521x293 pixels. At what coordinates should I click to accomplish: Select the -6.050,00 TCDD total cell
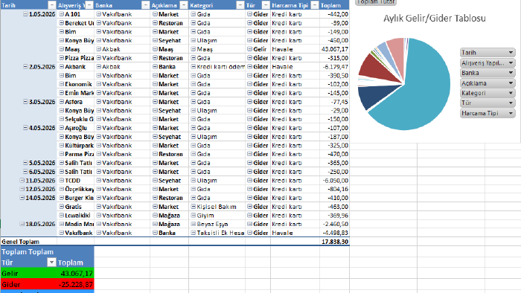[334, 181]
